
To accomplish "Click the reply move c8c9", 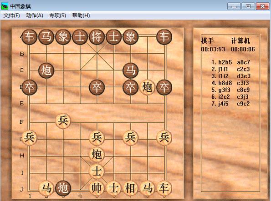I will 243,90.
